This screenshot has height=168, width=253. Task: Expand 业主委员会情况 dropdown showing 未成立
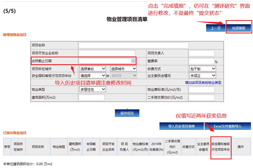coord(202,76)
